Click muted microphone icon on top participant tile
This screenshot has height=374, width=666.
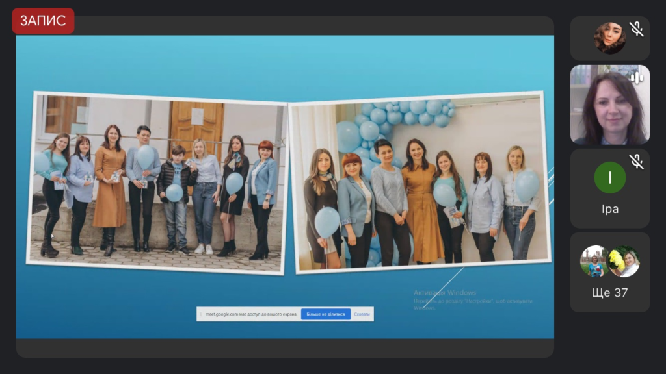pos(636,29)
